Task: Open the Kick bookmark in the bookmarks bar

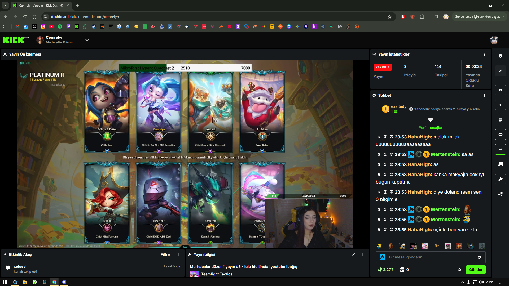Action: [x=77, y=26]
